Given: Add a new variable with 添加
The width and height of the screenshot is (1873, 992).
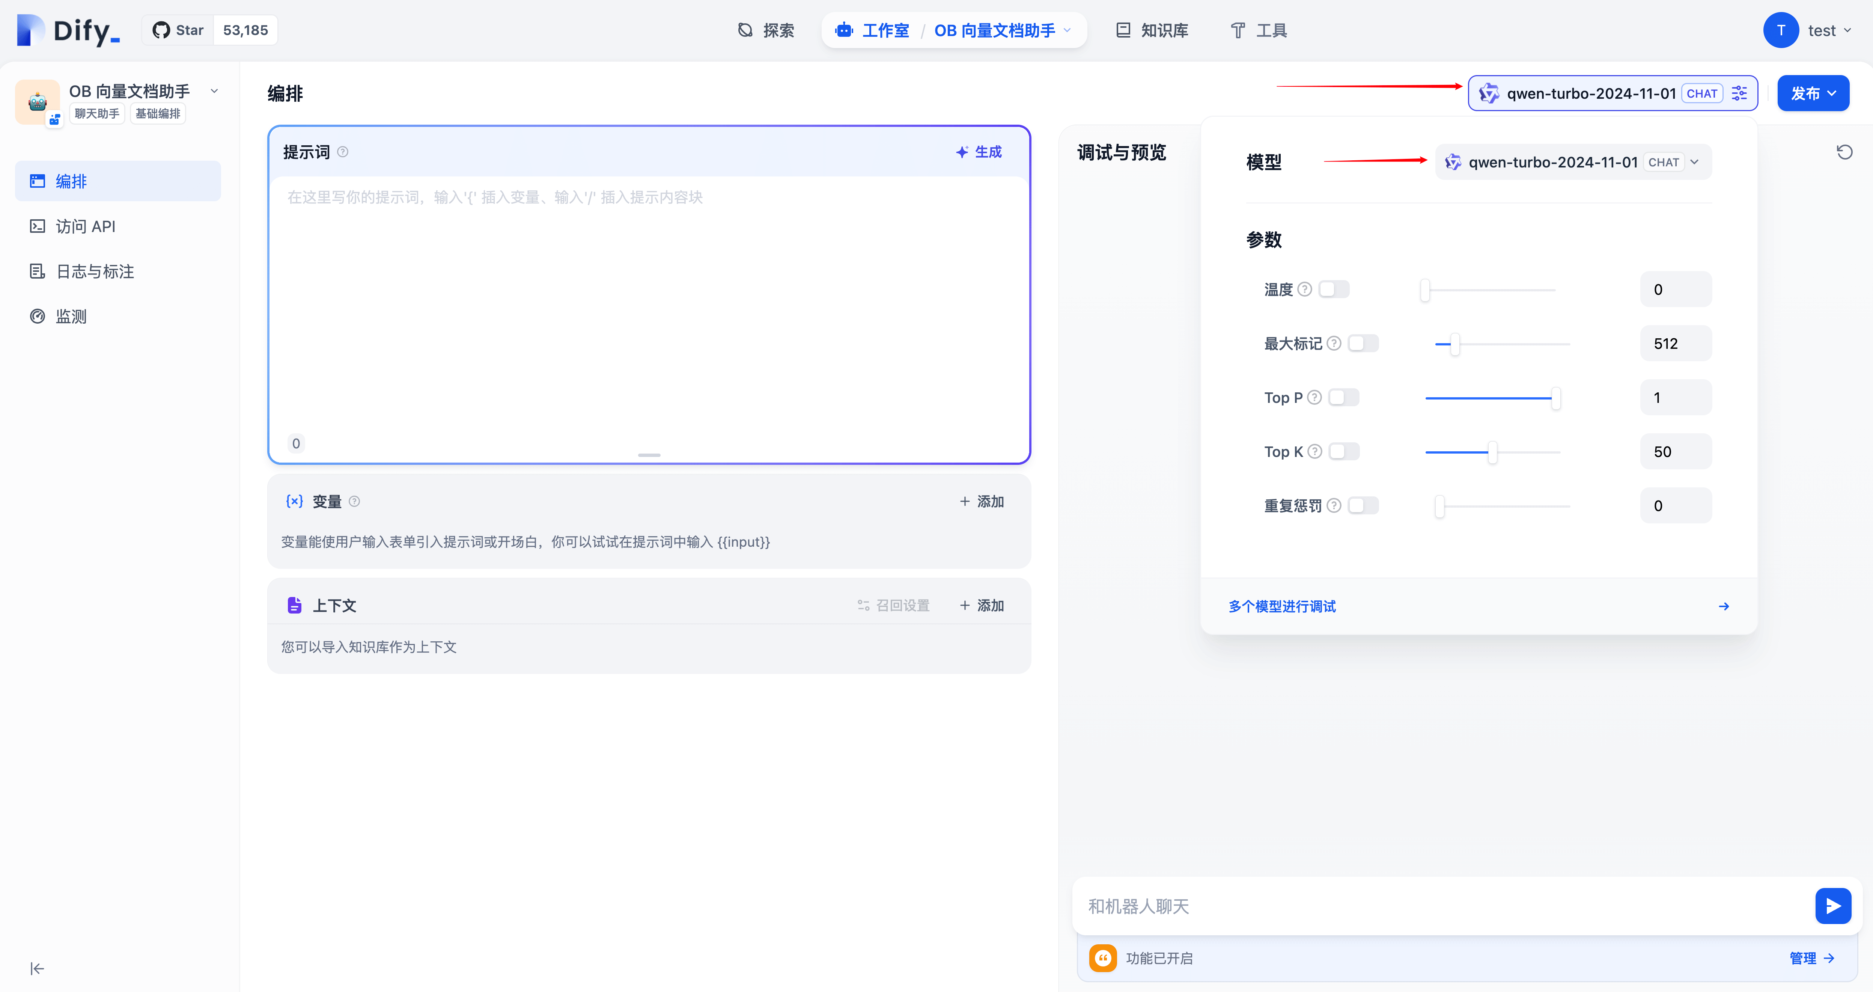Looking at the screenshot, I should point(982,502).
